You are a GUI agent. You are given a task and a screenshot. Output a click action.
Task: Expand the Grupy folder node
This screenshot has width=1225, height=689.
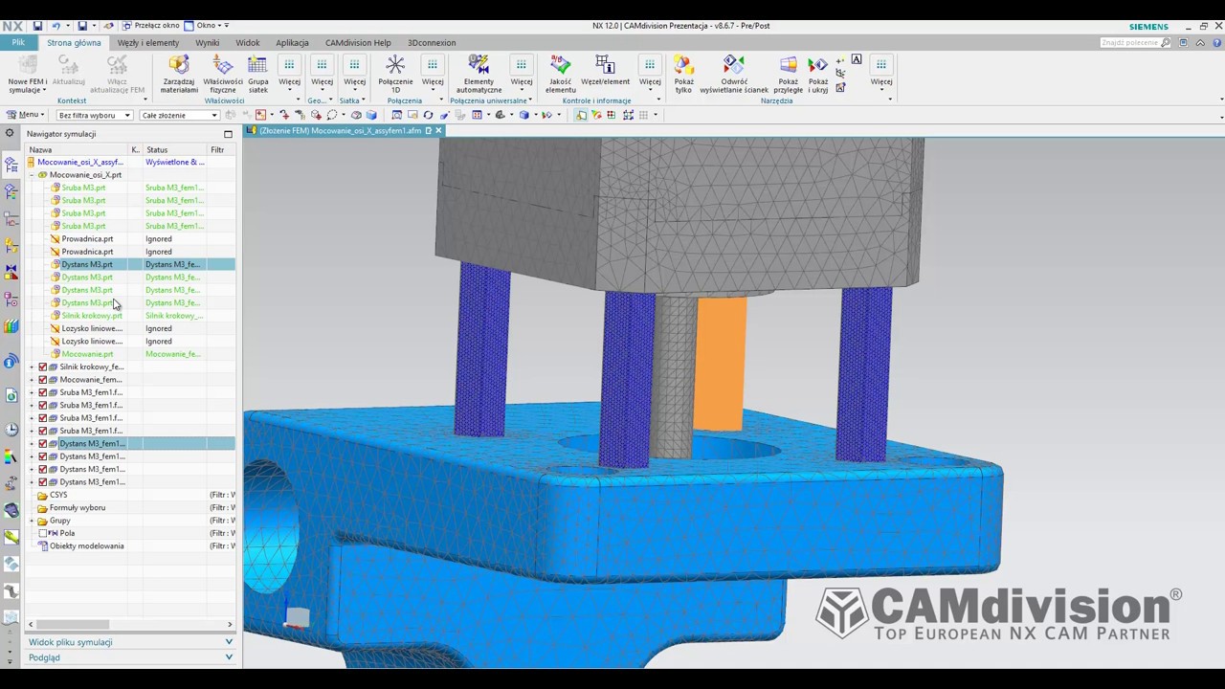tap(32, 521)
